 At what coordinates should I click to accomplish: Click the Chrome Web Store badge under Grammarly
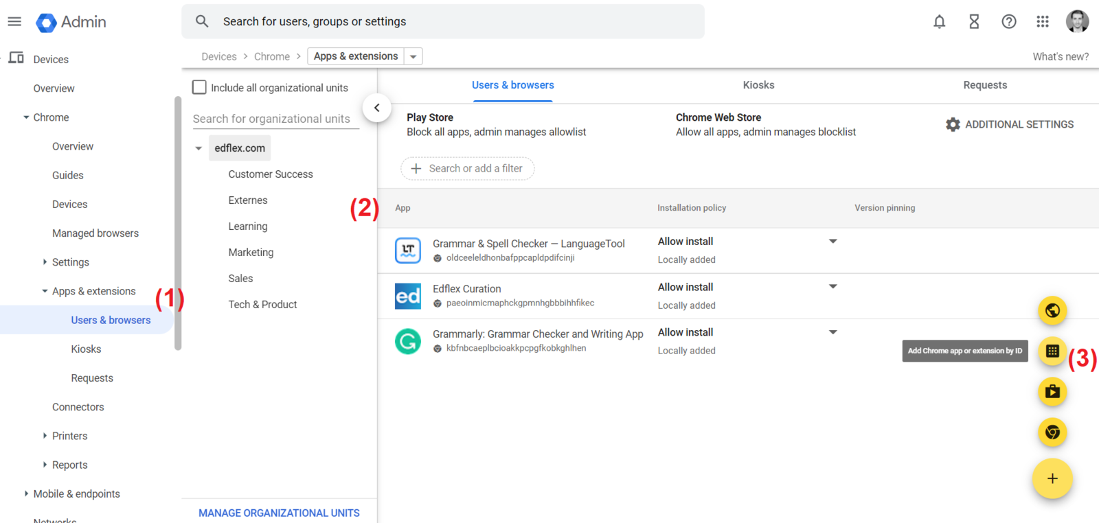point(438,349)
